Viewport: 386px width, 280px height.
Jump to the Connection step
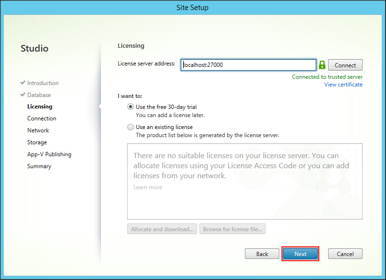(x=42, y=118)
